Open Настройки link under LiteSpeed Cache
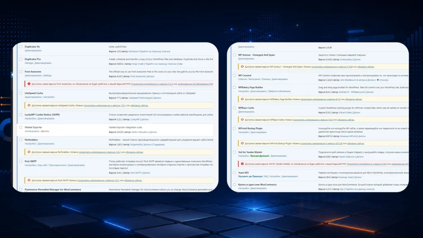 pyautogui.click(x=49, y=97)
